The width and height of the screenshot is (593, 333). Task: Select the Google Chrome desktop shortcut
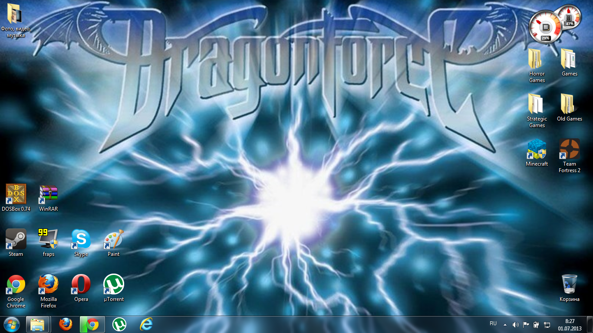click(16, 291)
